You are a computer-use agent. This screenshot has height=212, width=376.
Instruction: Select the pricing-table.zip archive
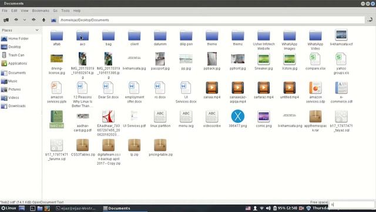(160, 148)
